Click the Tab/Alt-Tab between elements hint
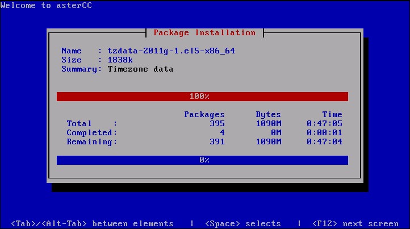 pyautogui.click(x=92, y=223)
